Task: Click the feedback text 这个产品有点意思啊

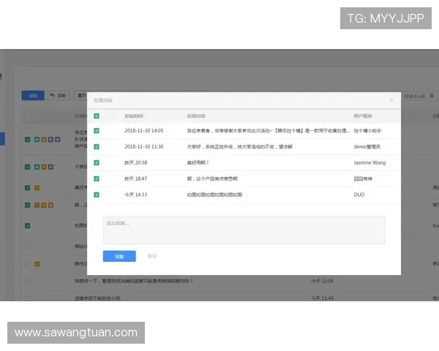Action: click(212, 178)
